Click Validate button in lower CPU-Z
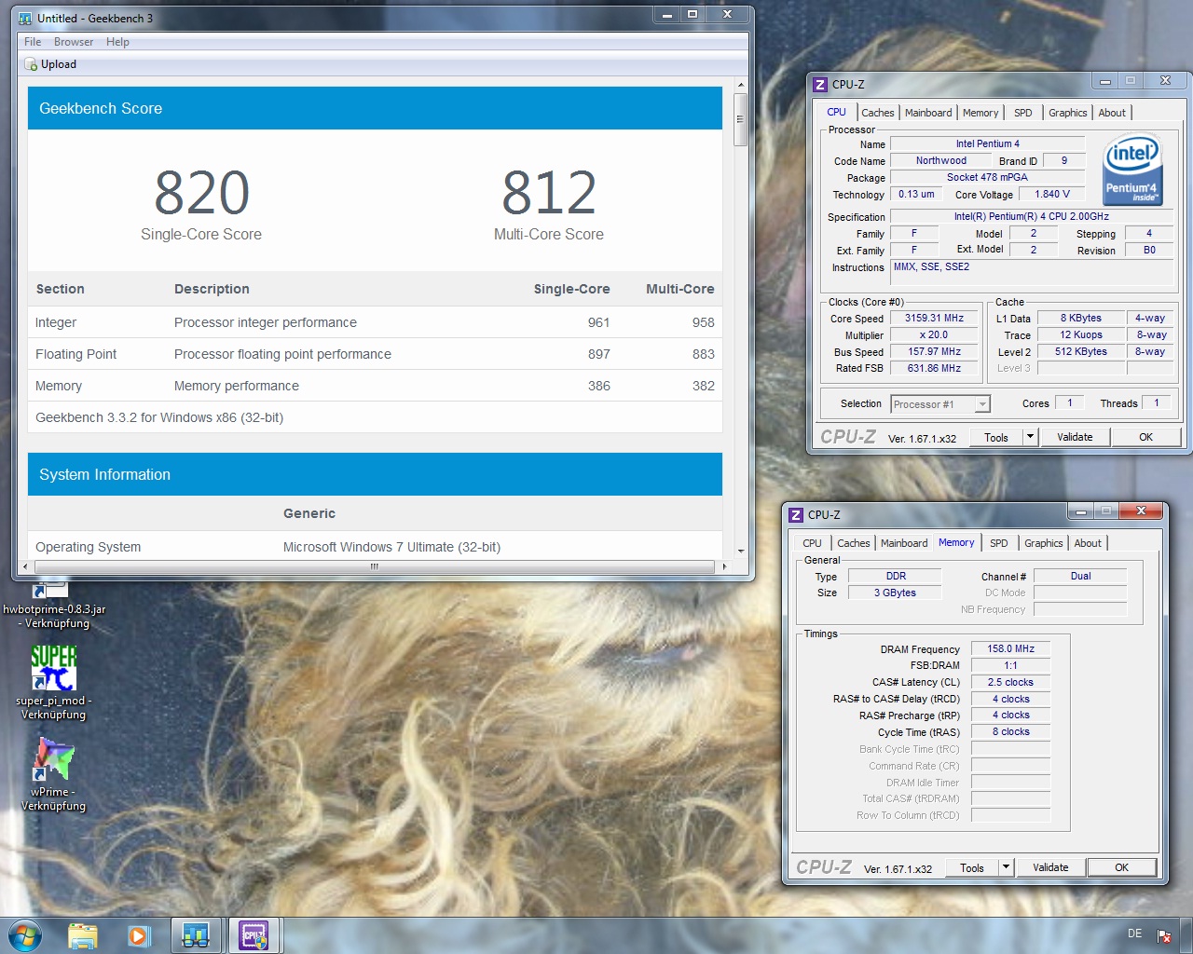This screenshot has width=1193, height=954. tap(1050, 867)
